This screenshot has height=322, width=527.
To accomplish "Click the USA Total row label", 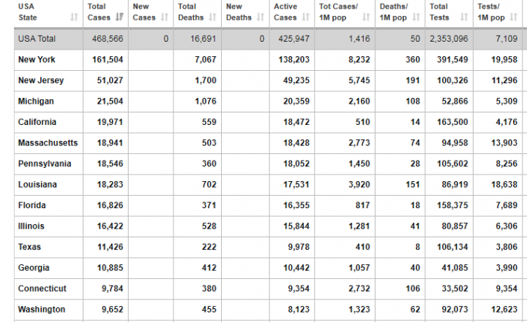I will click(37, 39).
